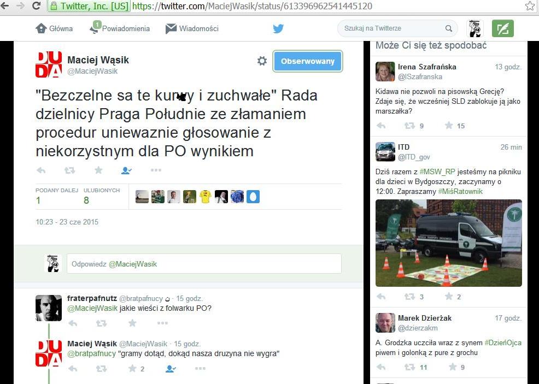The image size is (539, 384).
Task: Open Powiadomienia notifications tab
Action: click(120, 28)
